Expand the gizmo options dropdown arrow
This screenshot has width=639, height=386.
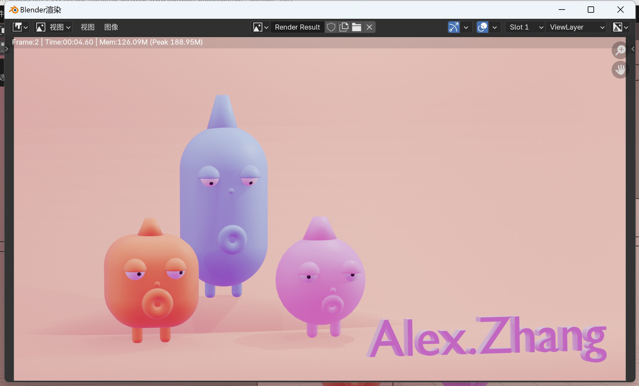point(466,27)
